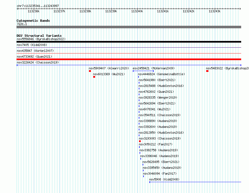
Task: Click nsv3395450 (Audano2019) label
Action: pyautogui.click(x=162, y=168)
